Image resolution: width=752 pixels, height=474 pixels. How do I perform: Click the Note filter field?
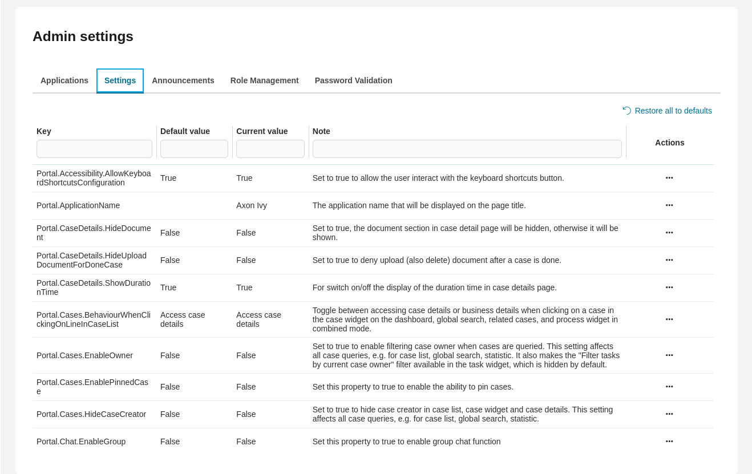point(467,148)
